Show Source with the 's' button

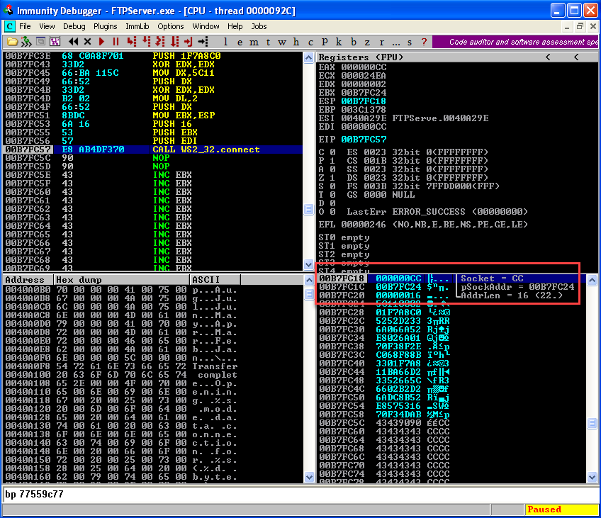click(410, 42)
